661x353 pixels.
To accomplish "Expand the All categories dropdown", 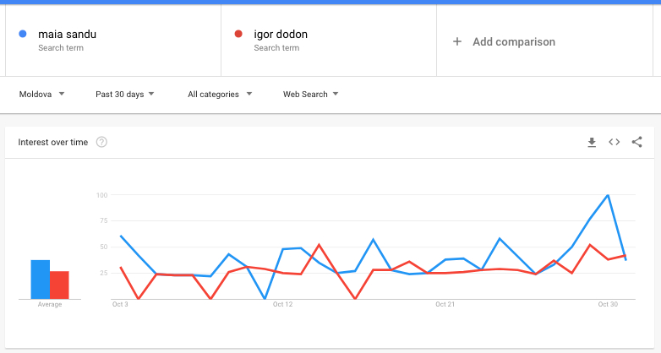I will (x=220, y=94).
